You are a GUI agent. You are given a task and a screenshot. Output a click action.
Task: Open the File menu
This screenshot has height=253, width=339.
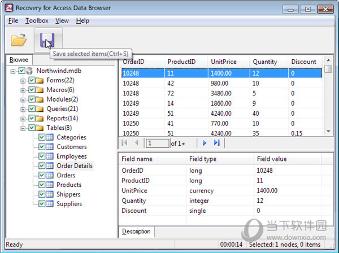tap(13, 21)
